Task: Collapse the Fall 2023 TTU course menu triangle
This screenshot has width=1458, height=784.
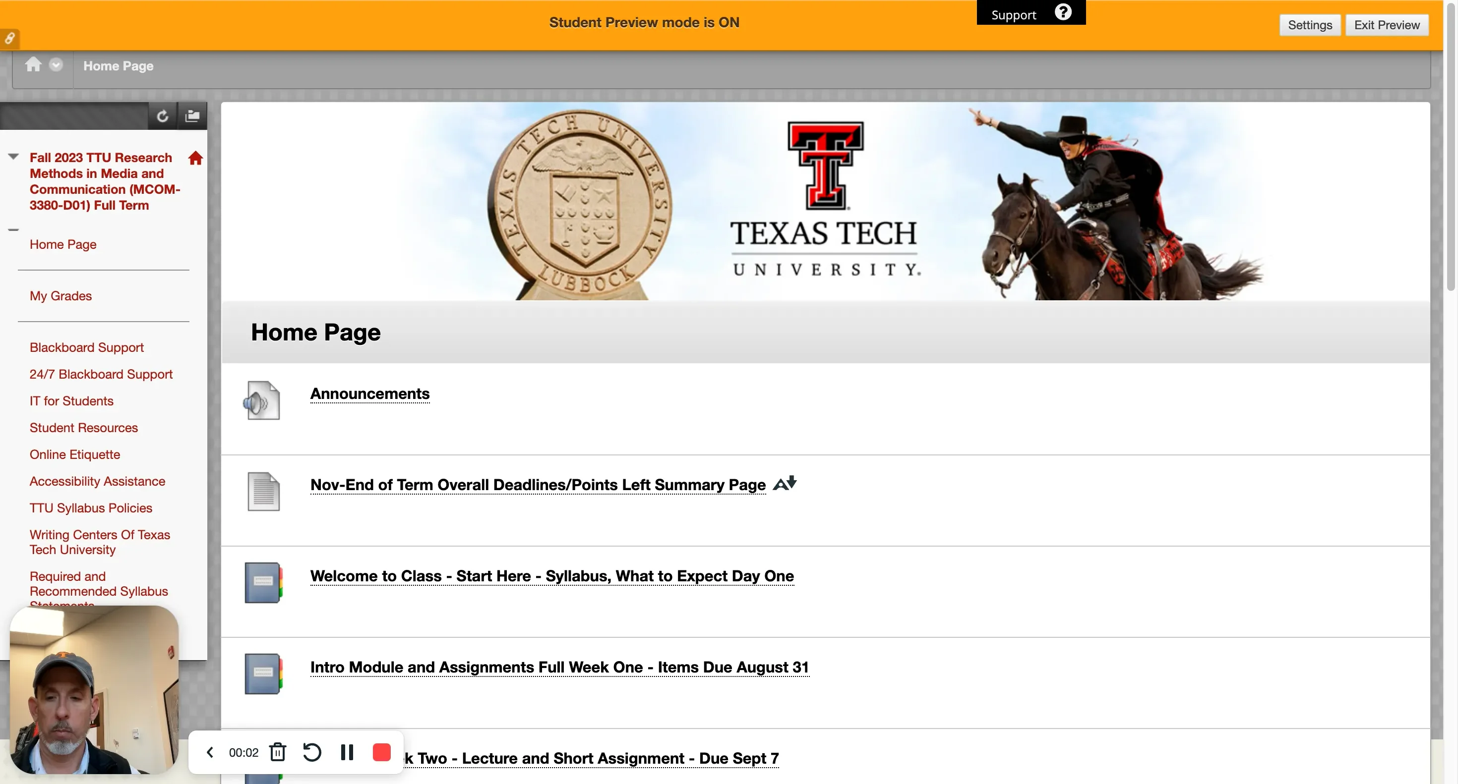Action: point(13,157)
